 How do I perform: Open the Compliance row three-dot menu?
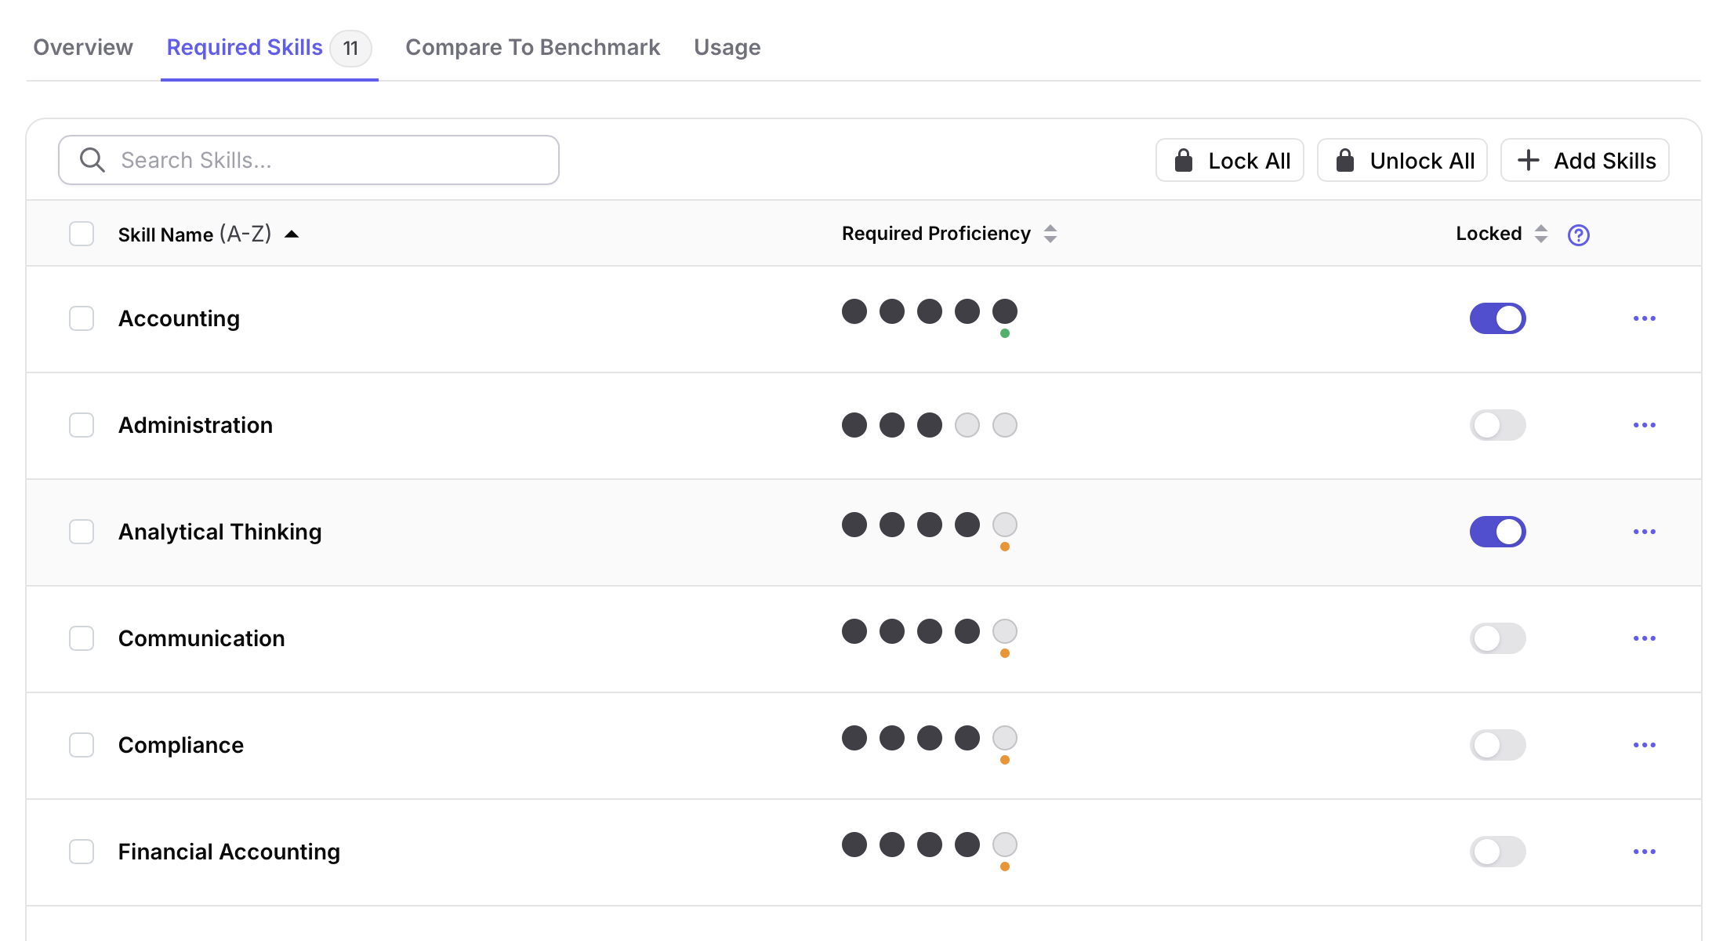(x=1644, y=745)
